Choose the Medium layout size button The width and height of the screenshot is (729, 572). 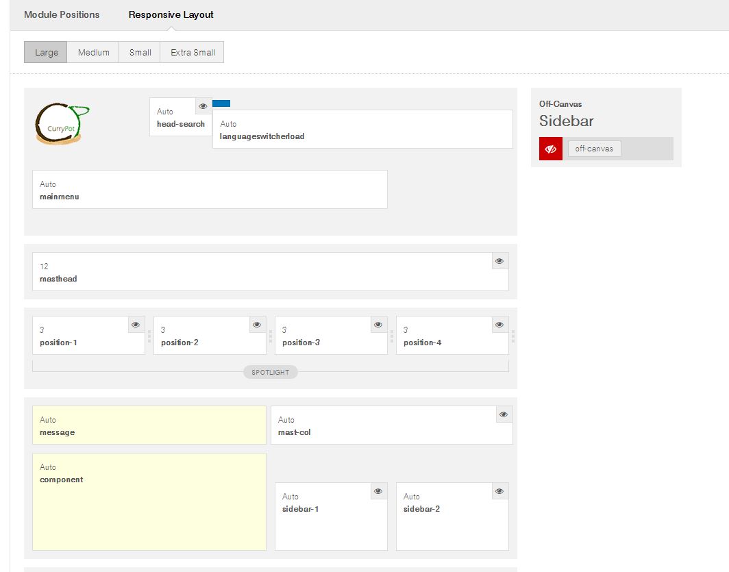tap(93, 53)
